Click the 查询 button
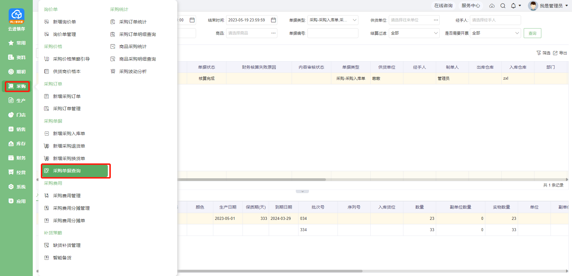 (532, 33)
